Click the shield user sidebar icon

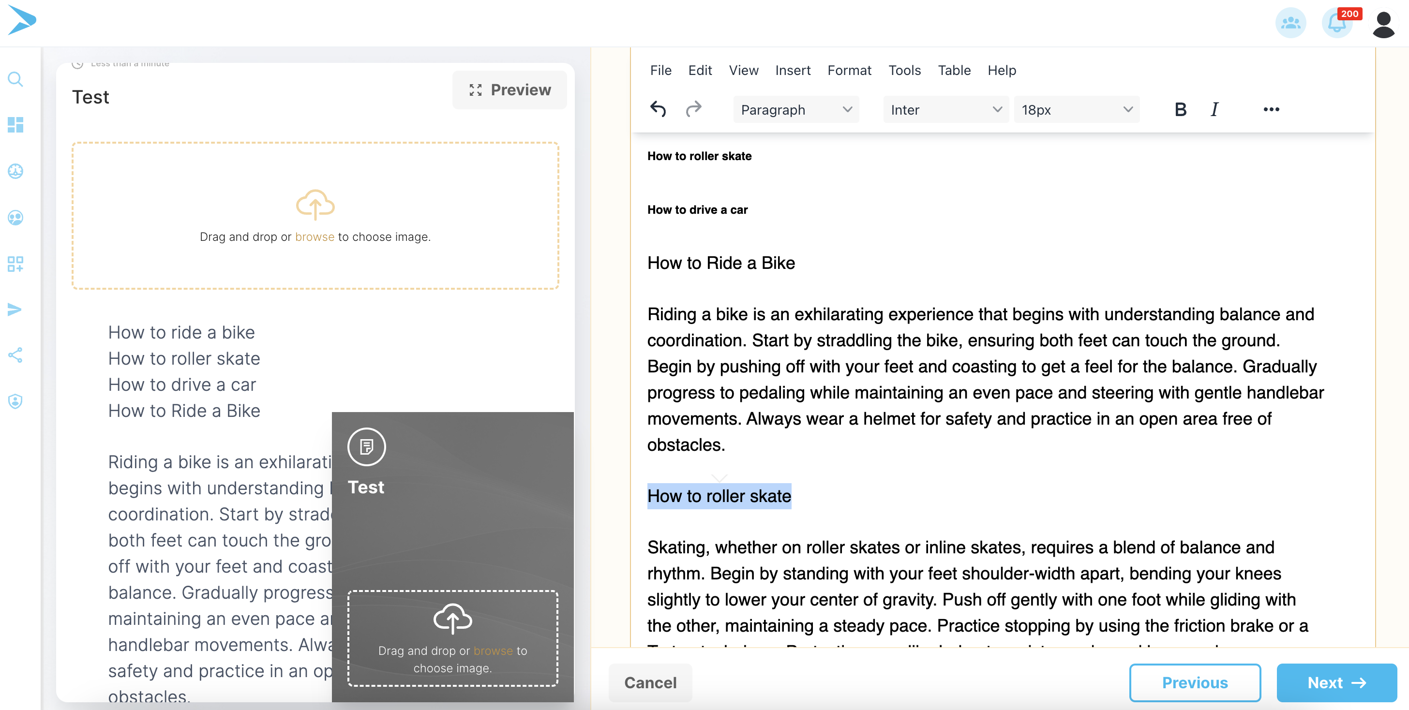pyautogui.click(x=15, y=401)
